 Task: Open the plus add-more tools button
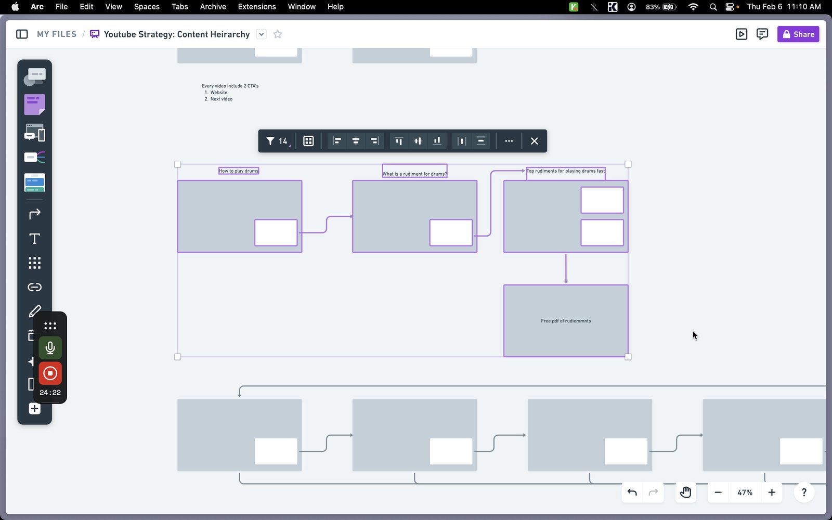pos(34,409)
